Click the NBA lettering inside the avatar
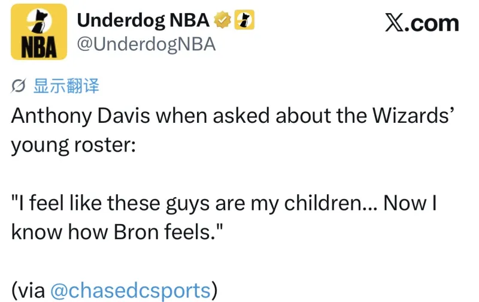The width and height of the screenshot is (479, 302). tap(39, 46)
